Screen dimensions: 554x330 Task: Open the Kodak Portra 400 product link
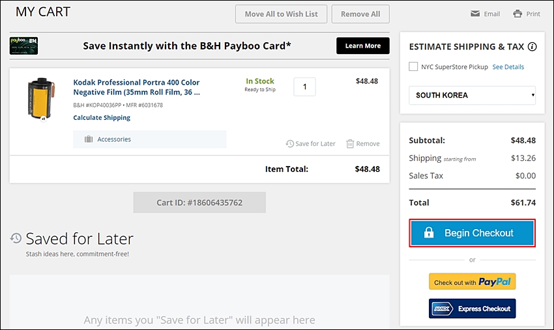pyautogui.click(x=136, y=87)
